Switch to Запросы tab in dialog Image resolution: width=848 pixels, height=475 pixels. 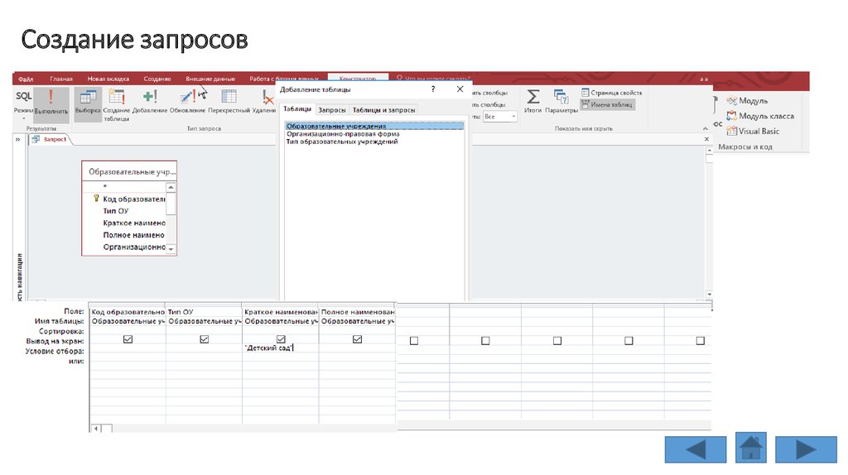tap(331, 110)
